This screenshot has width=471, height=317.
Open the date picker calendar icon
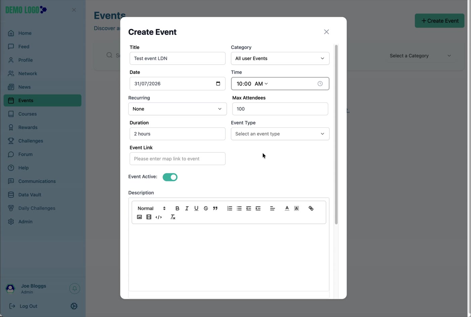218,84
